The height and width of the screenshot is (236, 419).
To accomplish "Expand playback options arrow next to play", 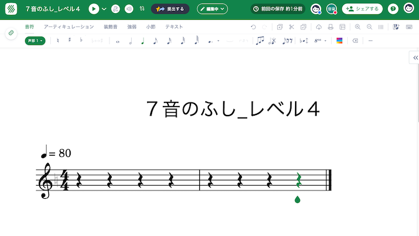I will (x=104, y=9).
